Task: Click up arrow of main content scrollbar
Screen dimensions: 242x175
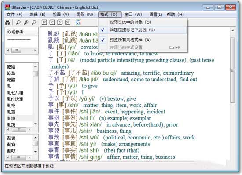Action: (233, 30)
